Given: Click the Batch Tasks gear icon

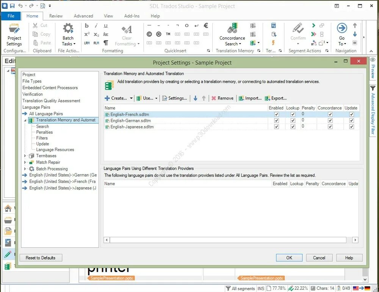Looking at the screenshot, I should click(x=68, y=28).
